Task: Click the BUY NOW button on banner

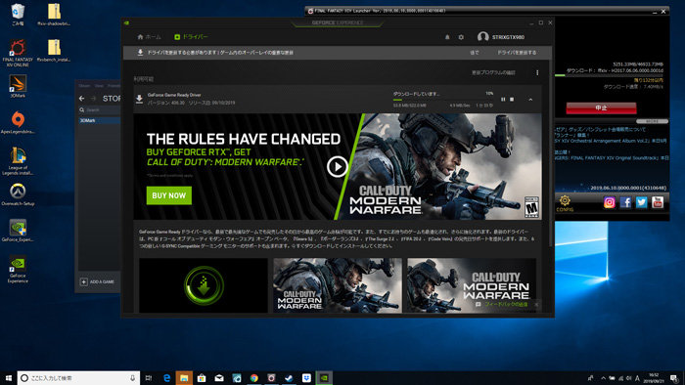Action: 169,195
